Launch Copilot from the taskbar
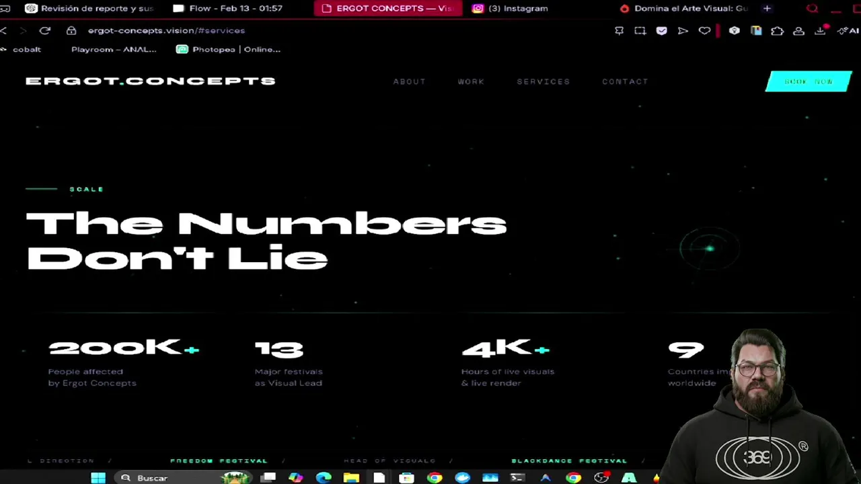 [x=296, y=478]
